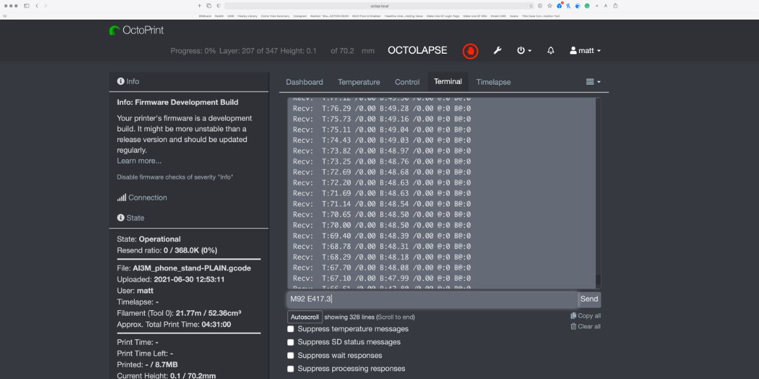This screenshot has width=759, height=379.
Task: Toggle the Autoscroll button
Action: 304,316
